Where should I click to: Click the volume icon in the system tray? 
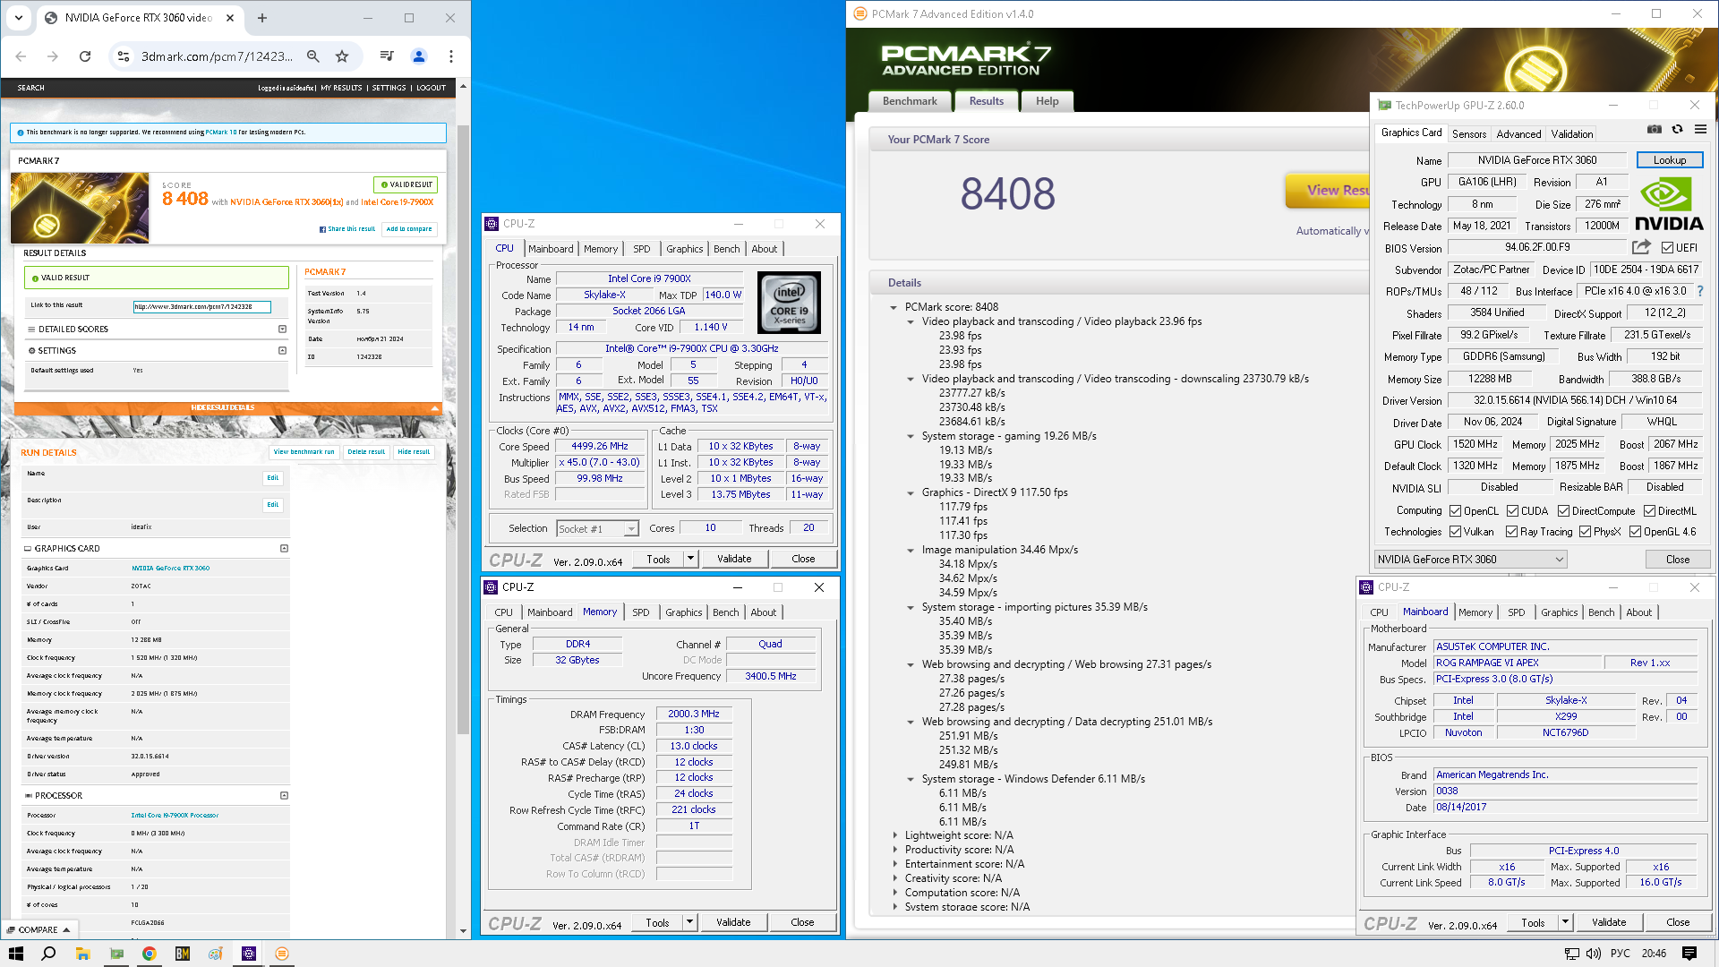tap(1594, 954)
